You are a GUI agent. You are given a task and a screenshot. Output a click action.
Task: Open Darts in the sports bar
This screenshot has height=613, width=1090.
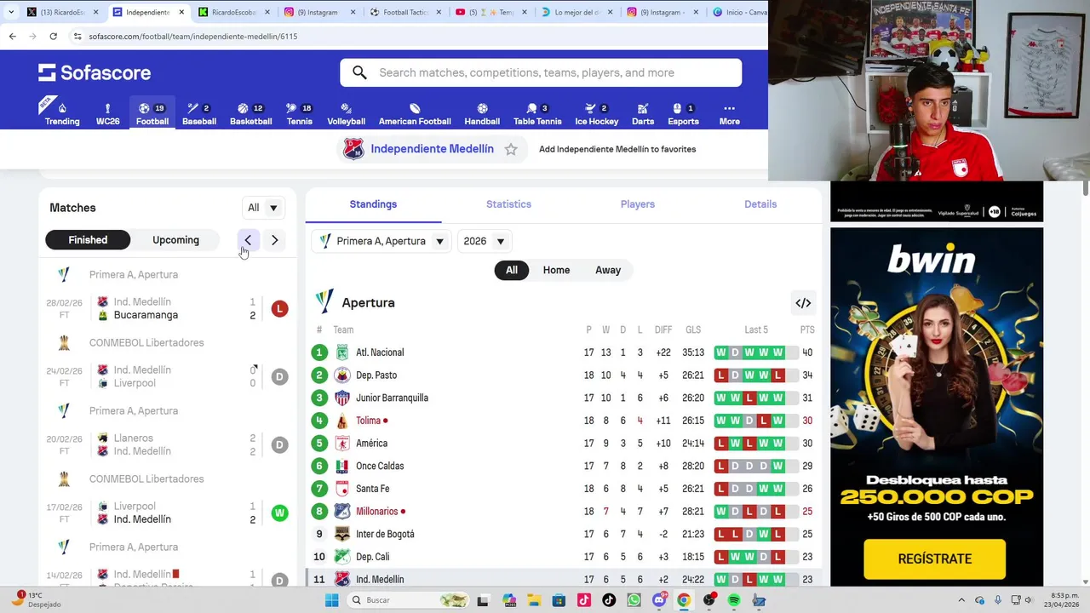[x=643, y=113]
